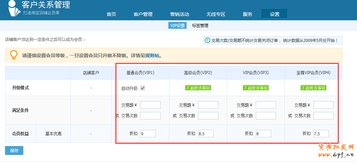Viewport: 357px width, 162px height.
Task: Click the lightbulb warning icon
Action: [13, 55]
